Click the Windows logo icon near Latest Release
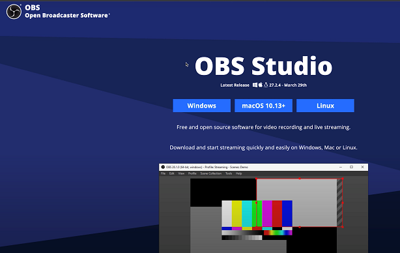Viewport: 400px width, 253px height. (255, 85)
